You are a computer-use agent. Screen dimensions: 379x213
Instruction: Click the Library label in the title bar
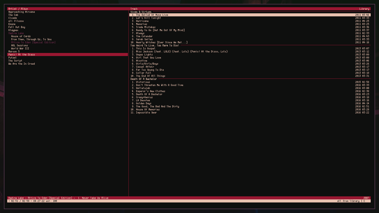365,9
